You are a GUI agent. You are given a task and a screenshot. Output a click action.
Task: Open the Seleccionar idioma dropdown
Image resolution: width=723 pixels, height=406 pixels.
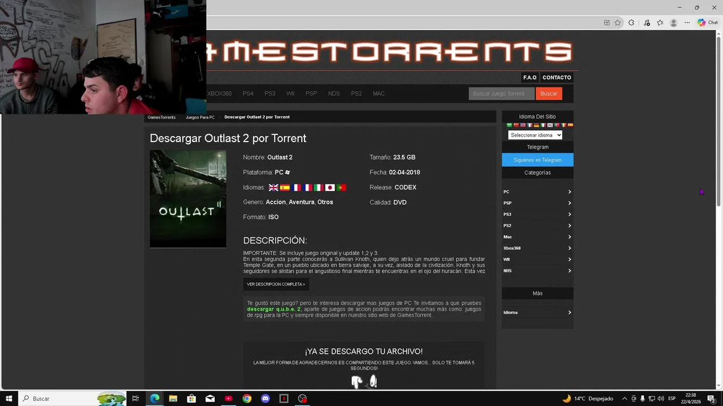tap(535, 135)
